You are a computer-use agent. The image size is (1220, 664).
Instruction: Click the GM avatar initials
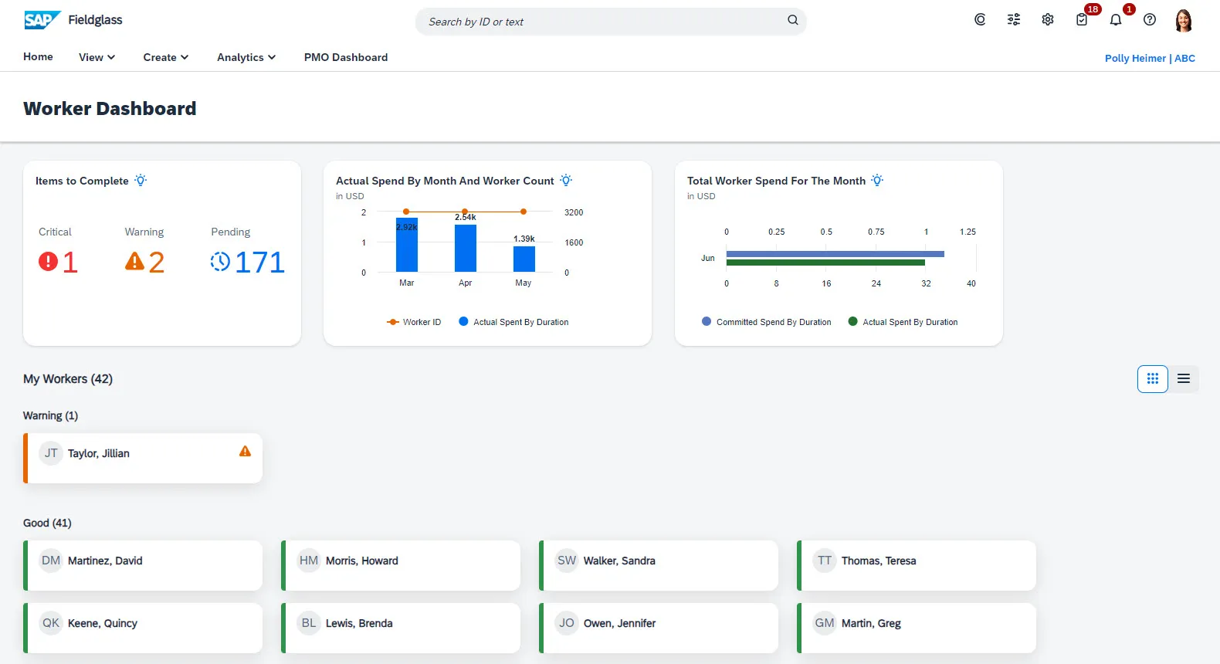pyautogui.click(x=825, y=623)
